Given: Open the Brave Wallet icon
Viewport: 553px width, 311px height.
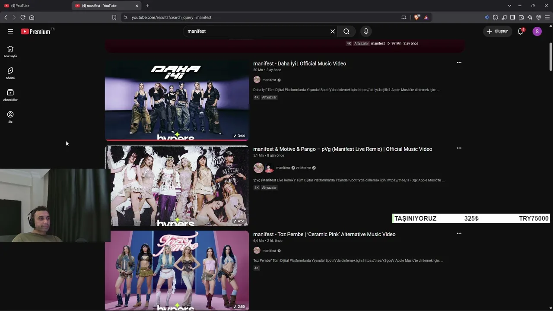Looking at the screenshot, I should coord(521,17).
